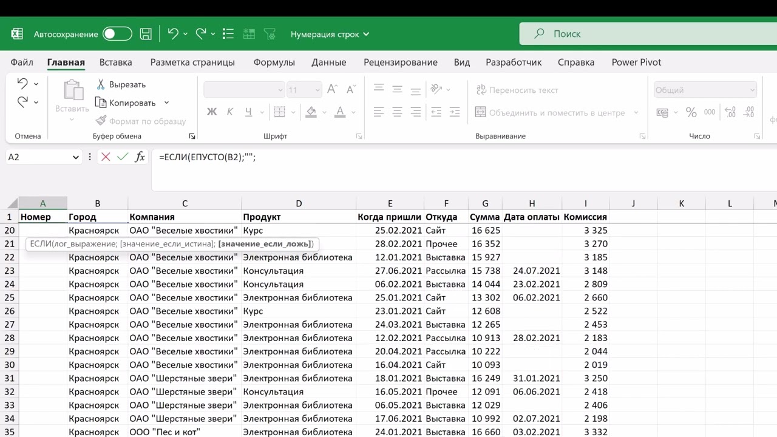Switch to the Рецензирование tab

click(x=401, y=62)
